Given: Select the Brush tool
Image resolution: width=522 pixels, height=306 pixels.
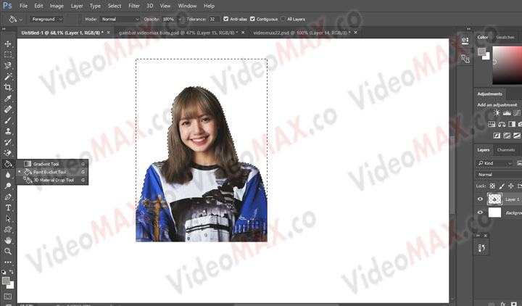Looking at the screenshot, I should [x=8, y=120].
